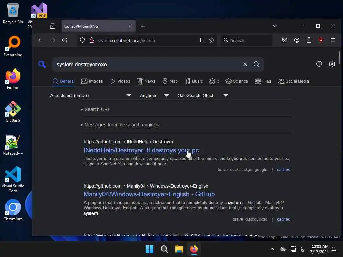
Task: Select the Git Bash desktop shortcut
Action: click(13, 112)
